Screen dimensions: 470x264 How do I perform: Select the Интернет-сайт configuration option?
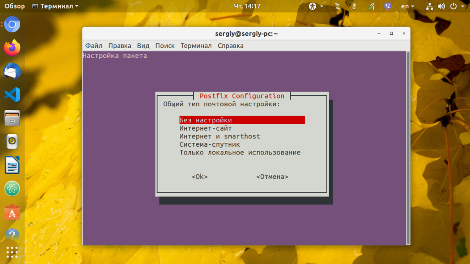(x=206, y=128)
